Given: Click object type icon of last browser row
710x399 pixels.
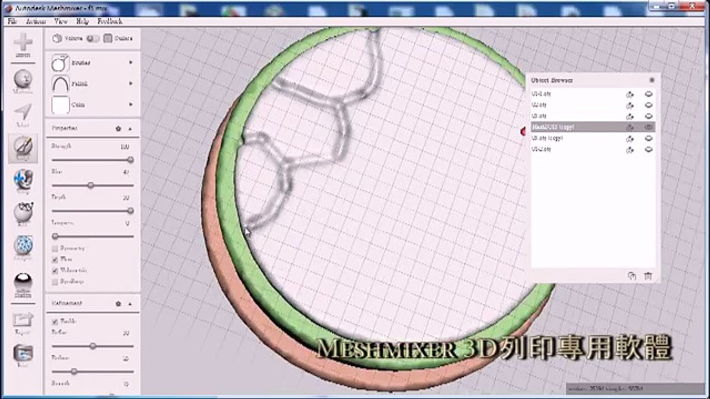Looking at the screenshot, I should coord(630,150).
